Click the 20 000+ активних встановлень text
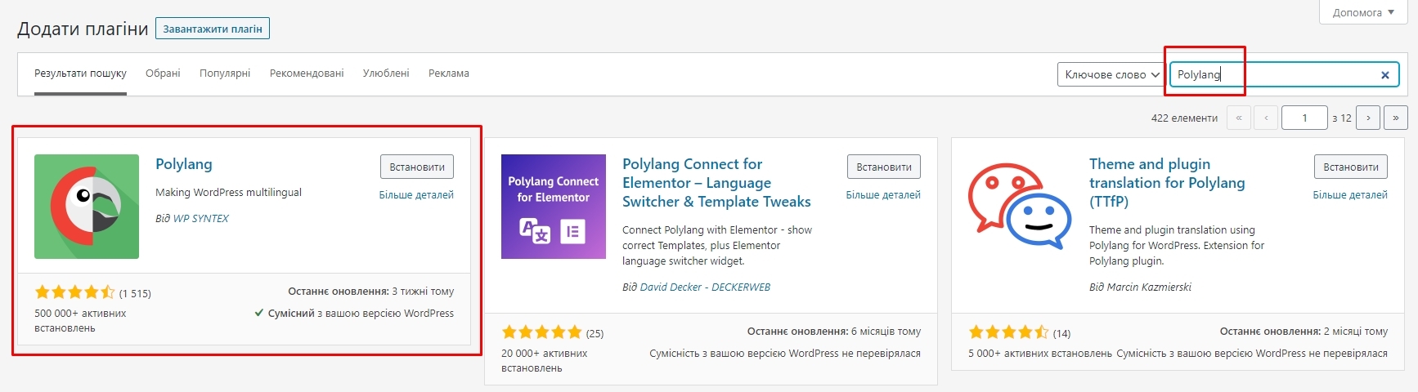 (x=545, y=361)
